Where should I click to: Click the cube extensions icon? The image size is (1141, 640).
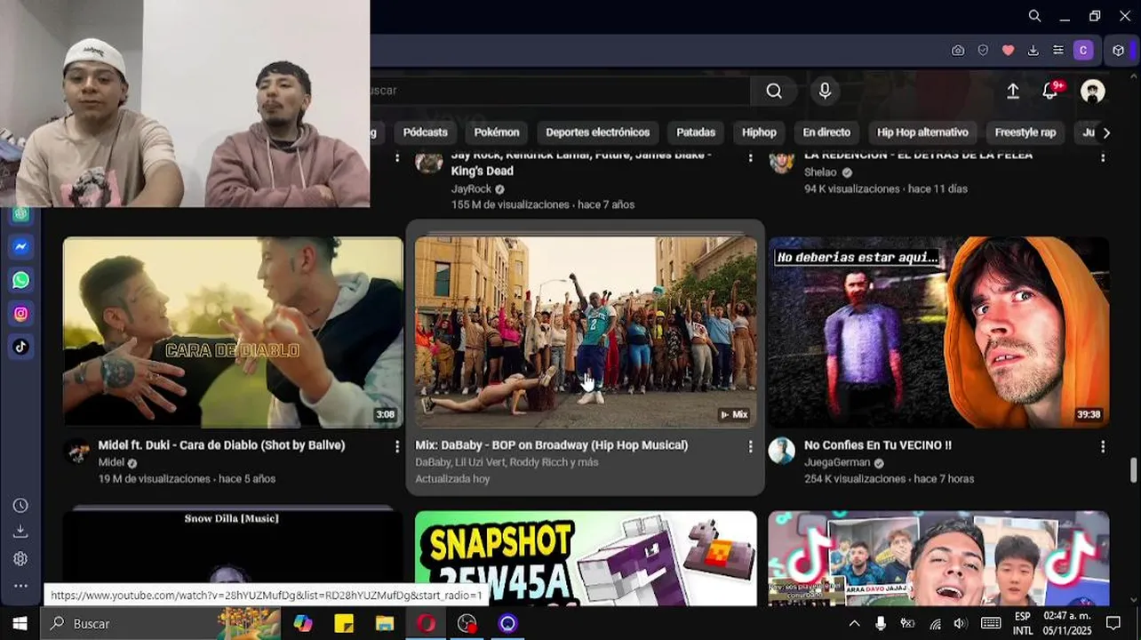click(x=1119, y=51)
